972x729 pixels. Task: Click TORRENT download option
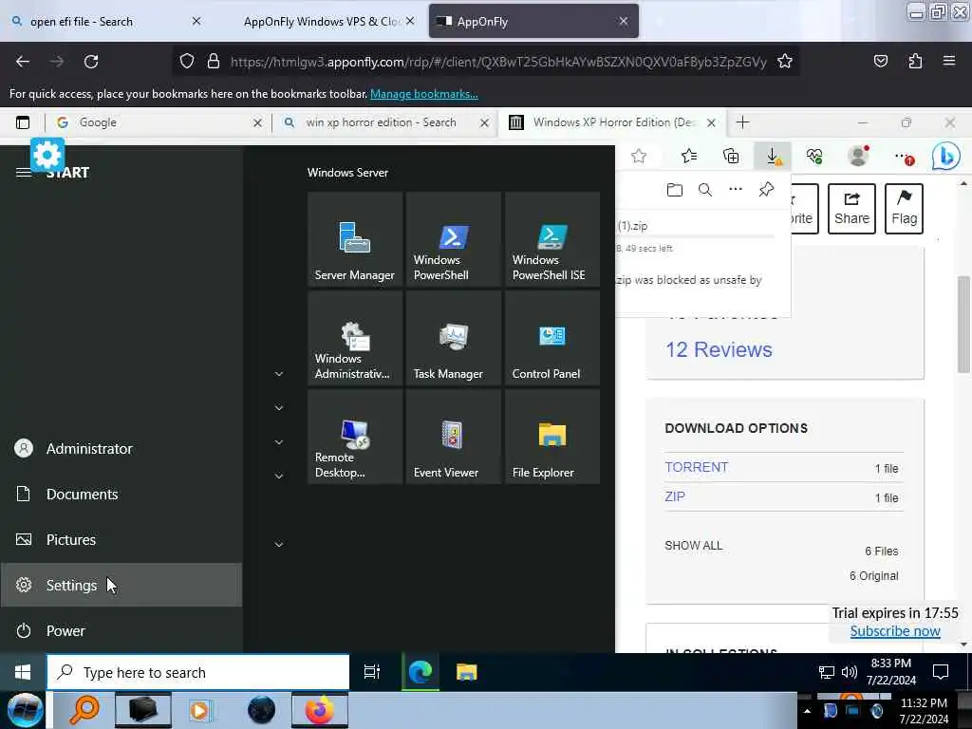pyautogui.click(x=696, y=467)
